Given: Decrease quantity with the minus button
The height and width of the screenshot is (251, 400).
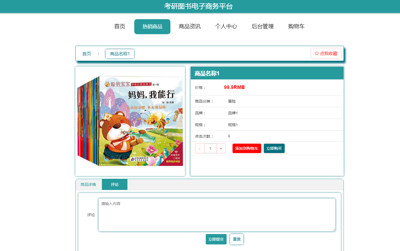Looking at the screenshot, I should pos(200,148).
